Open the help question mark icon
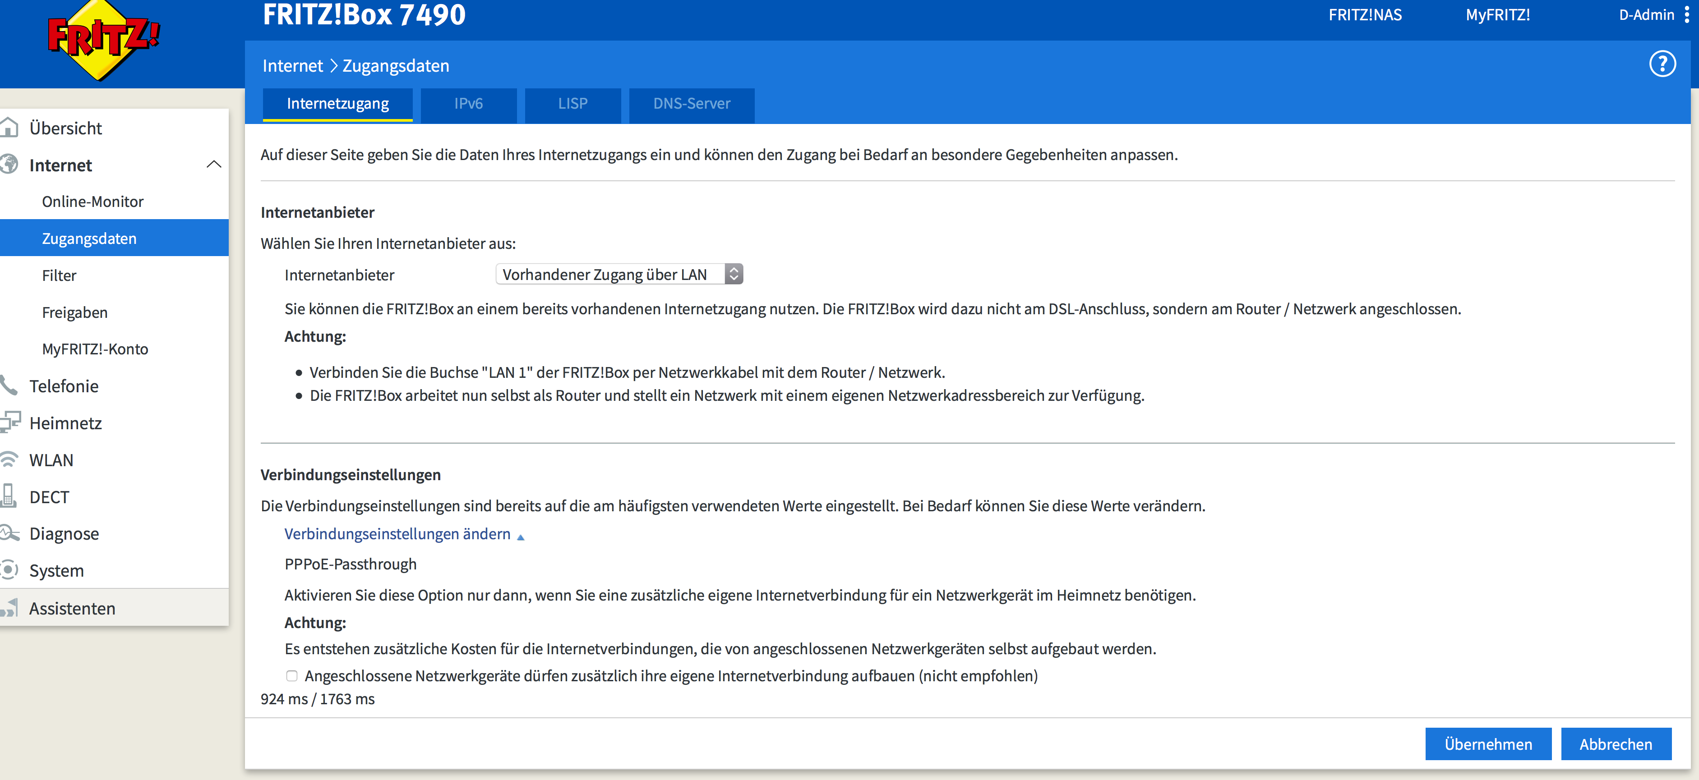This screenshot has height=780, width=1699. tap(1662, 64)
